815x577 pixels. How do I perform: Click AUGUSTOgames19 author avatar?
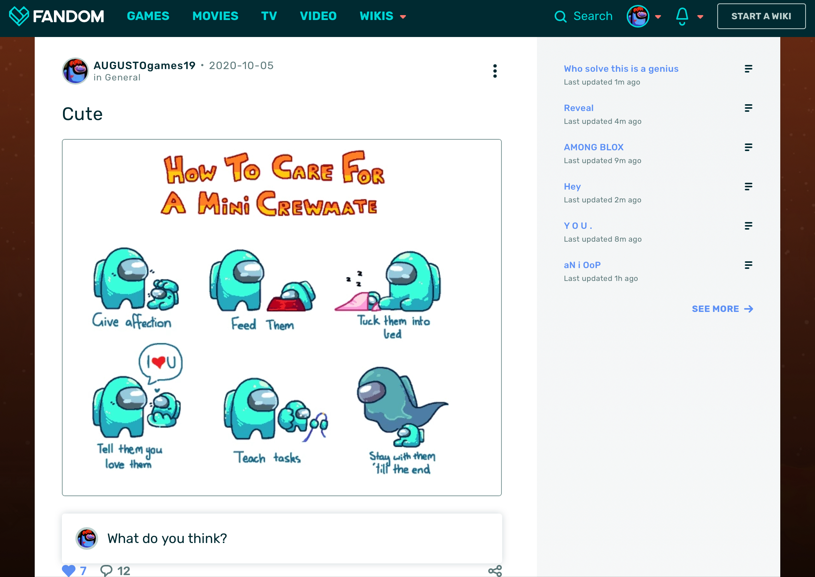tap(75, 71)
